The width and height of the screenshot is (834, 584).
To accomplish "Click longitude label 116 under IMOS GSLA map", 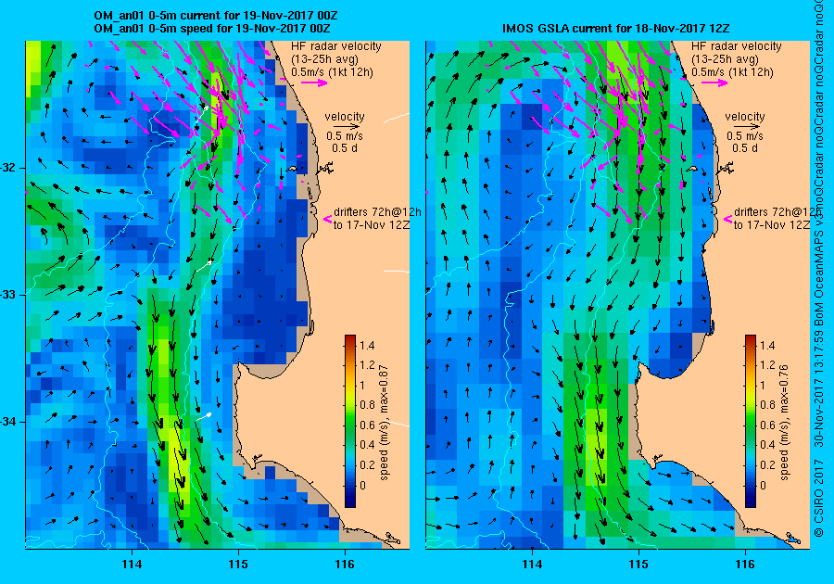I will click(745, 565).
